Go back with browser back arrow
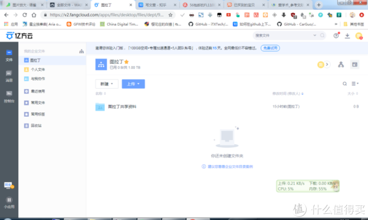Screen dimensions: 368x220 point(6,15)
